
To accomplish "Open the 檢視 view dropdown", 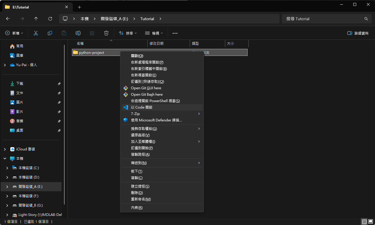I will tap(154, 33).
